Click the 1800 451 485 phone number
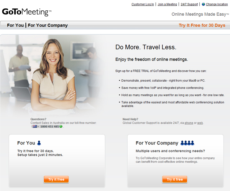The width and height of the screenshot is (230, 191). [x=49, y=126]
